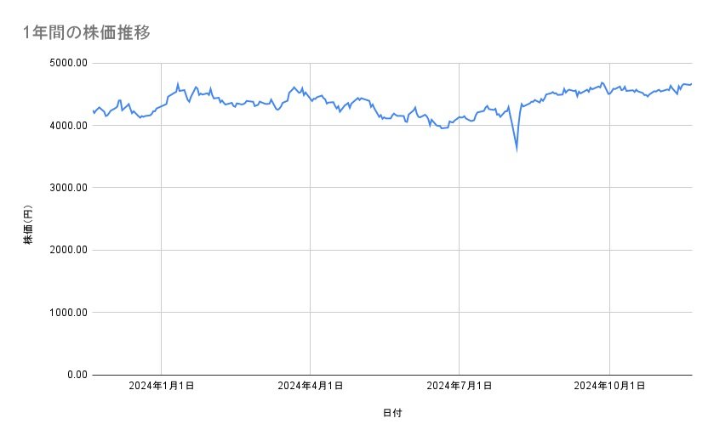Click the line's spike just after 2024年1月1日
Image resolution: width=714 pixels, height=441 pixels.
(178, 83)
